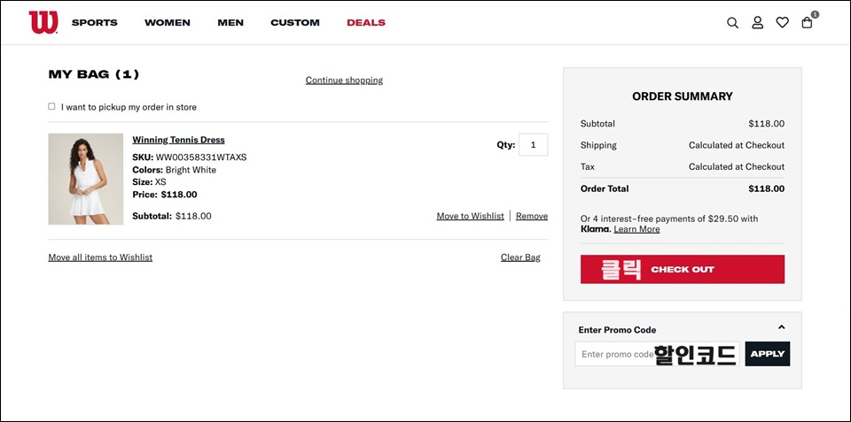This screenshot has width=851, height=422.
Task: Click the Size: XS text
Action: pyautogui.click(x=149, y=182)
